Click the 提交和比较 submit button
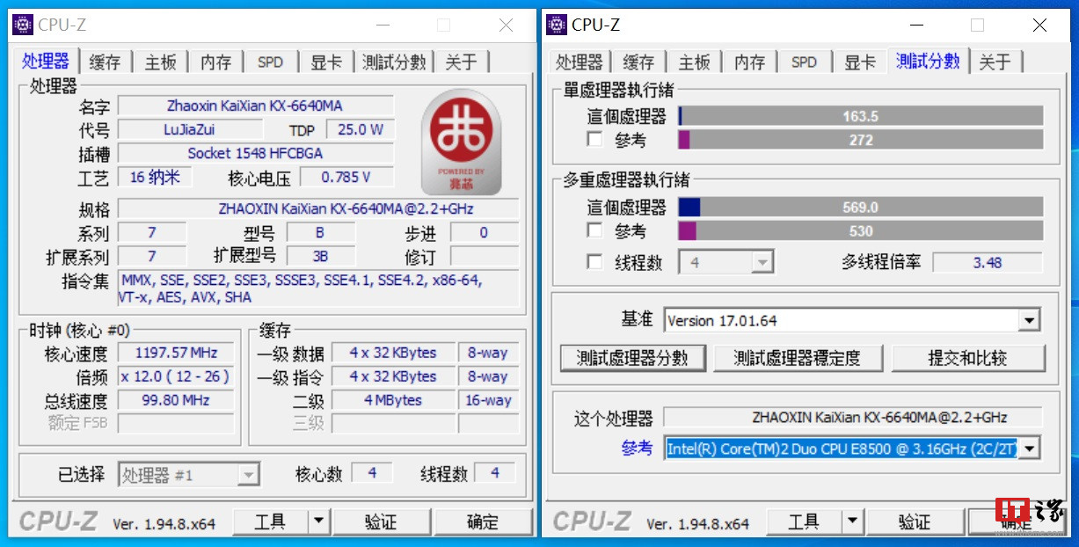 [x=968, y=358]
